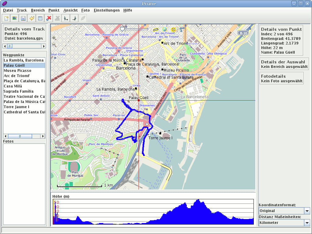This screenshot has height=234, width=312.
Task: Click the Arc de Triomf marker on map
Action: tap(162, 43)
